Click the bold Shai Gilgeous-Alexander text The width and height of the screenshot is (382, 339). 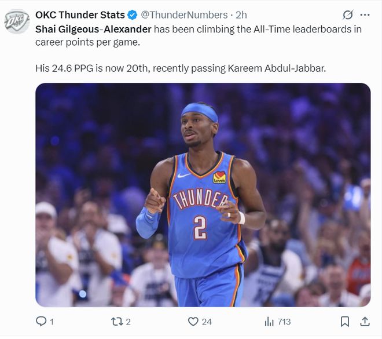coord(93,28)
